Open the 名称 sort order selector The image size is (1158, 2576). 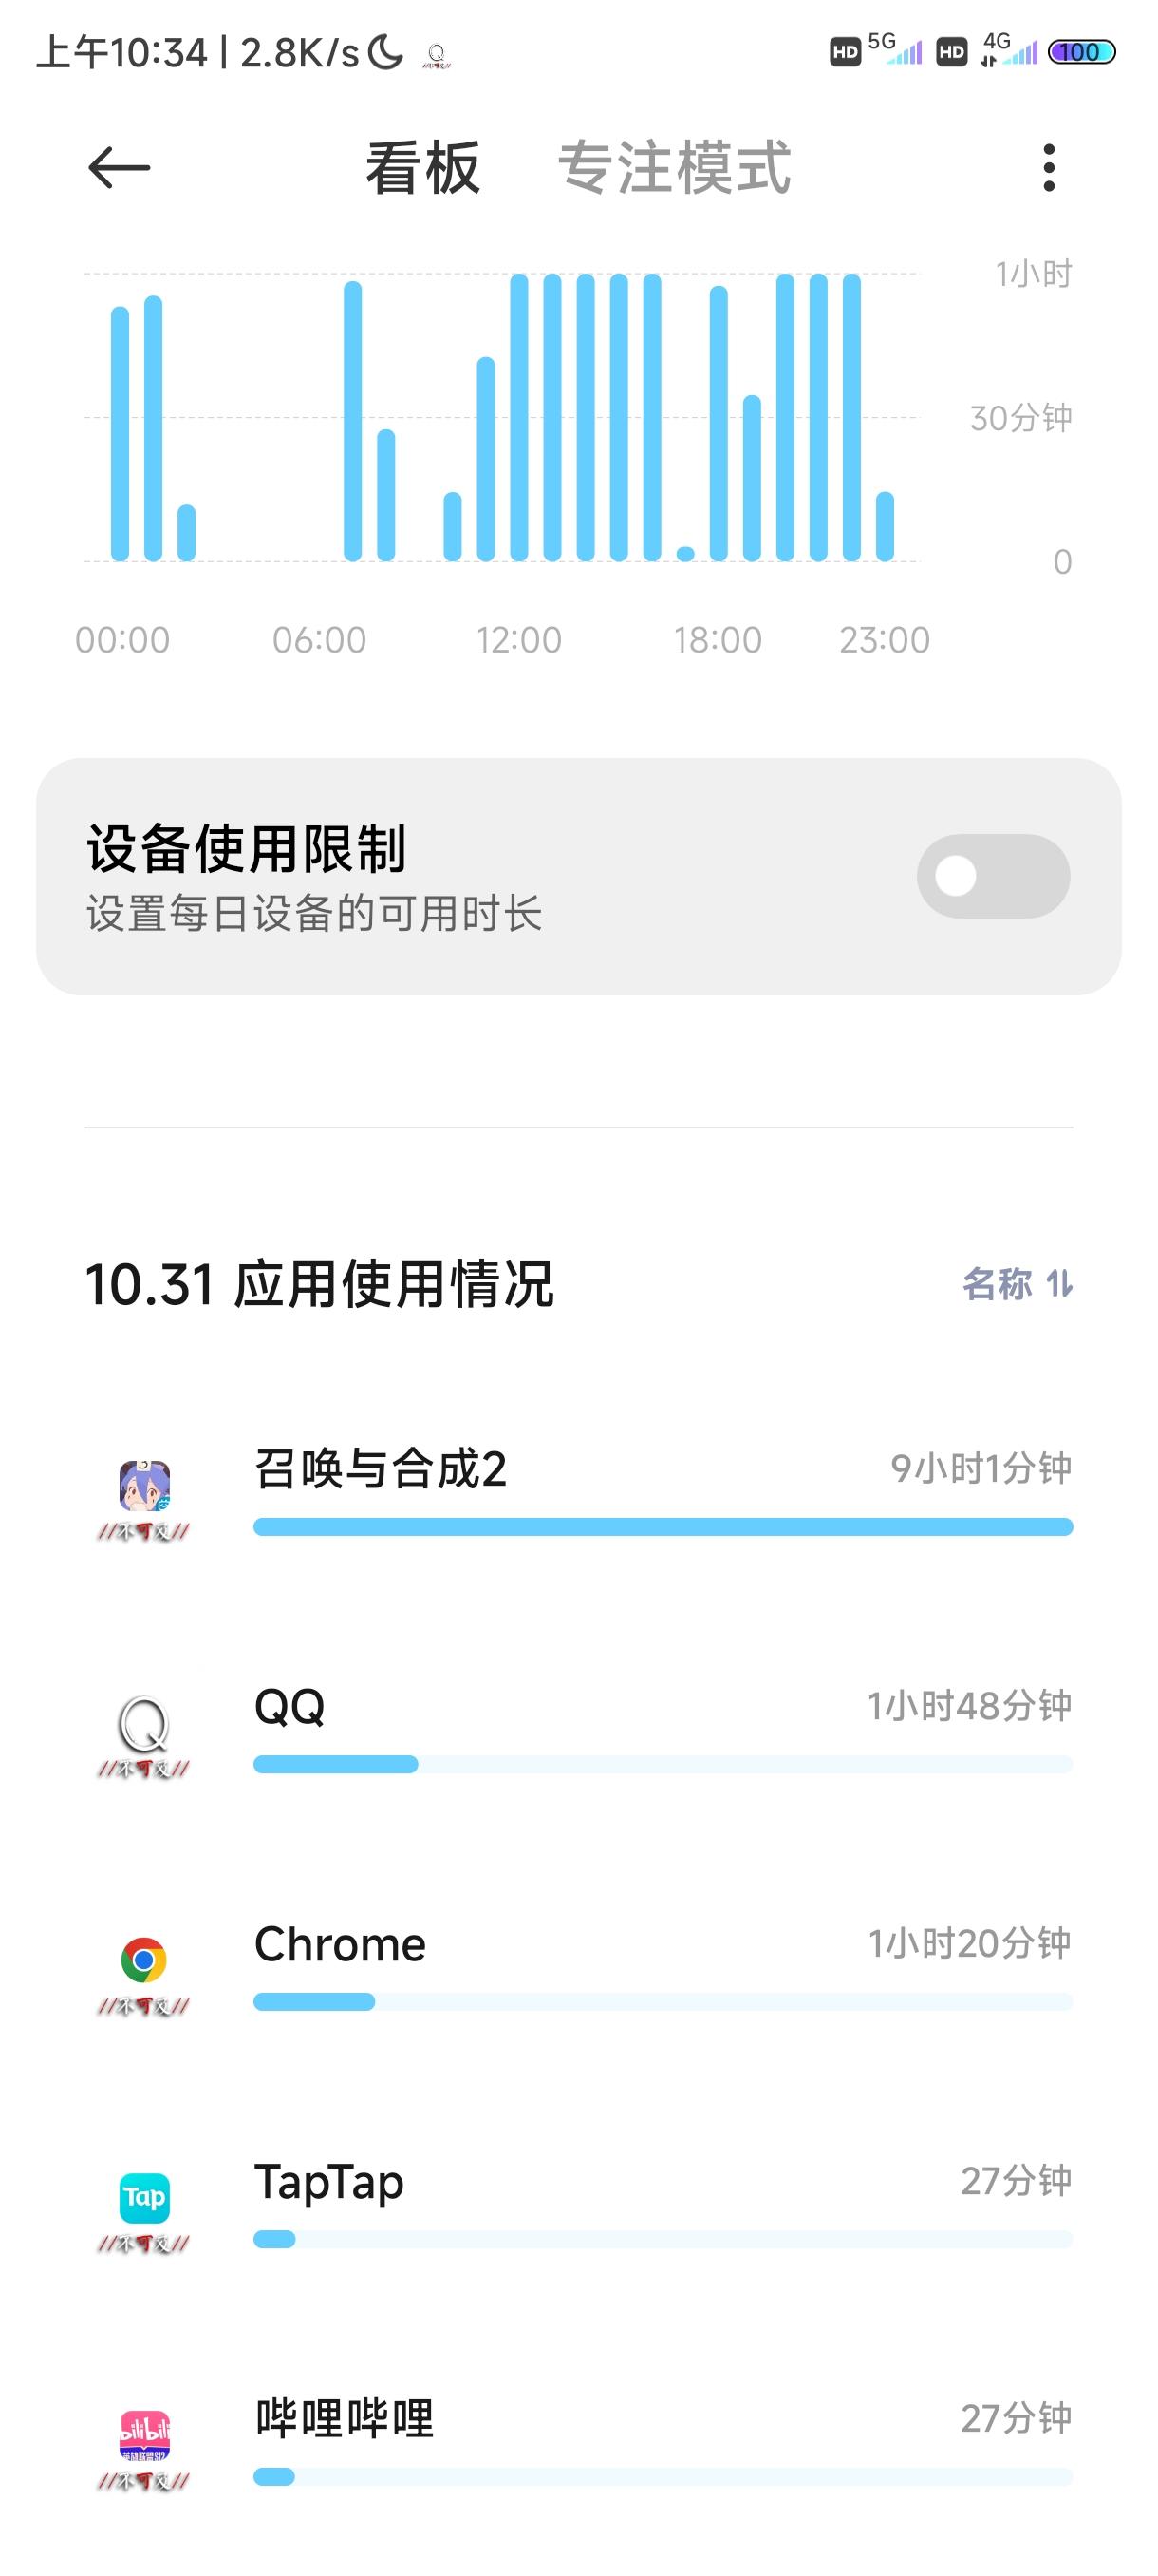[1018, 1284]
